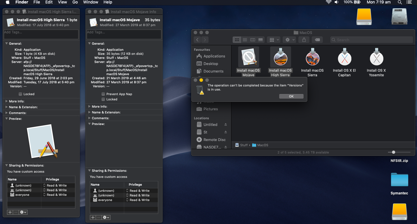The width and height of the screenshot is (417, 224).
Task: Click the clock in the menu bar
Action: (x=379, y=2)
